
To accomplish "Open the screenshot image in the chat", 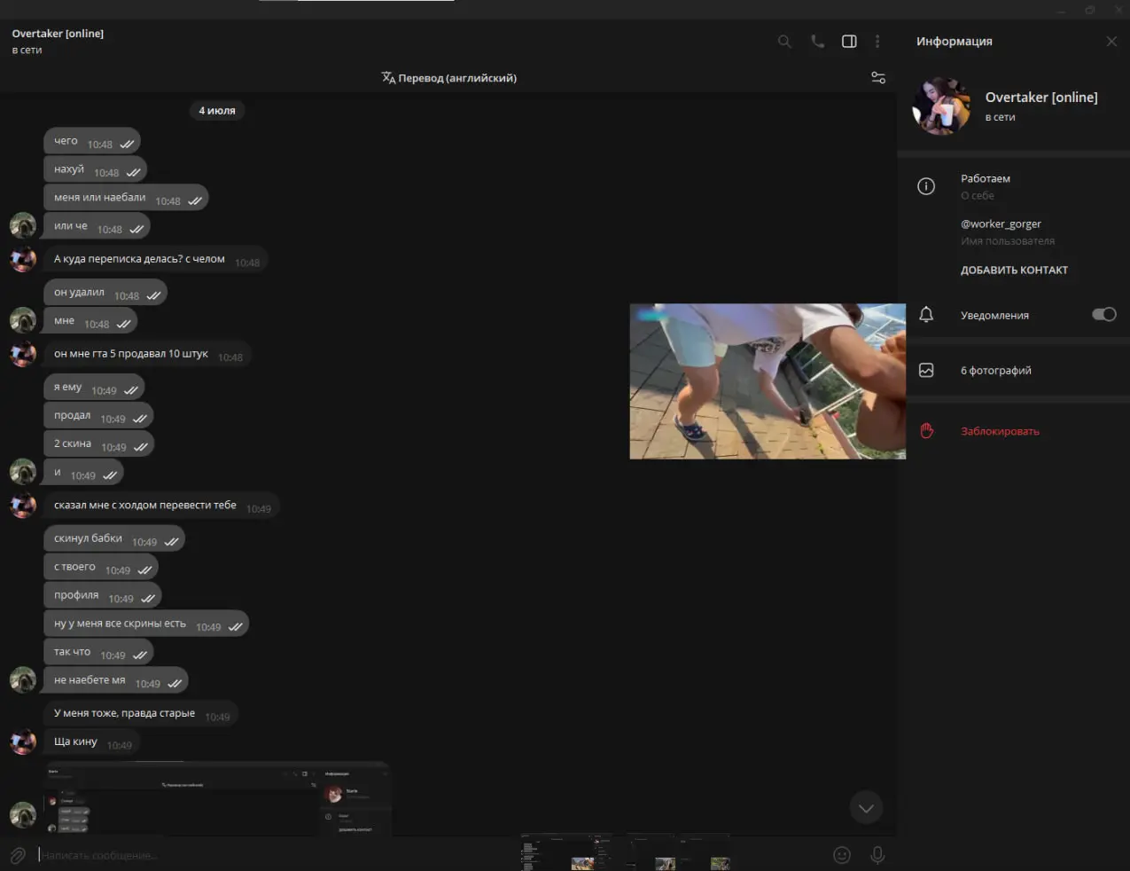I will [217, 797].
